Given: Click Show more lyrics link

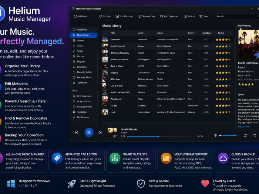Looking at the screenshot, I should 243,127.
